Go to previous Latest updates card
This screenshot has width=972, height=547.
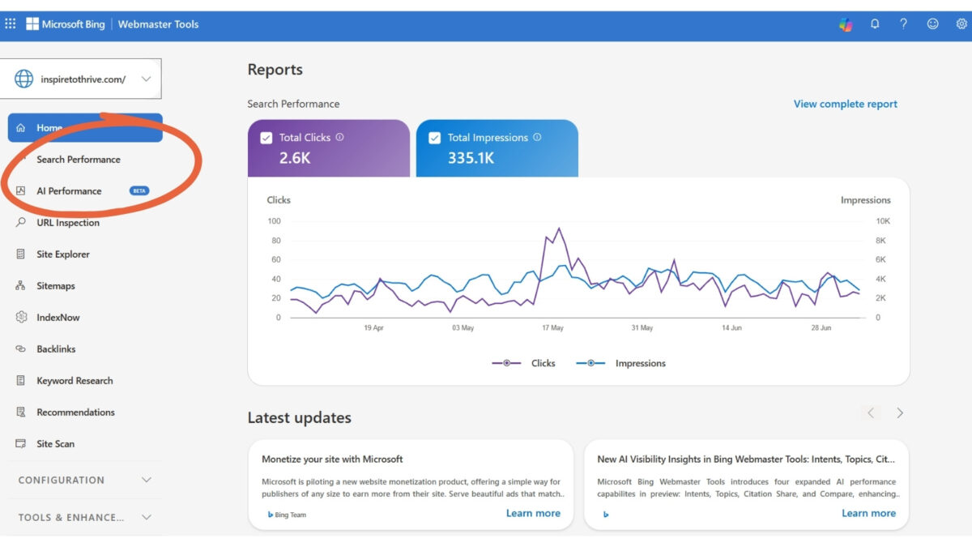tap(871, 413)
